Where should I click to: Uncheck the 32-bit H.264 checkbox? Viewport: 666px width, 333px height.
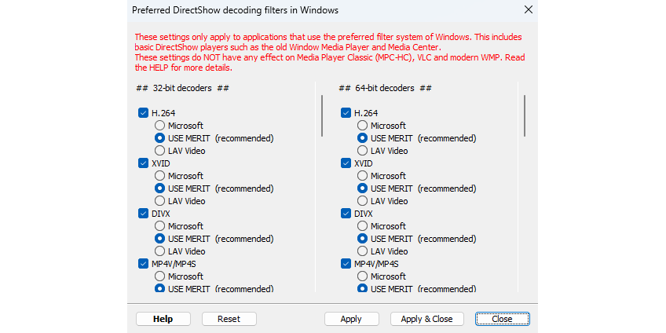click(143, 113)
